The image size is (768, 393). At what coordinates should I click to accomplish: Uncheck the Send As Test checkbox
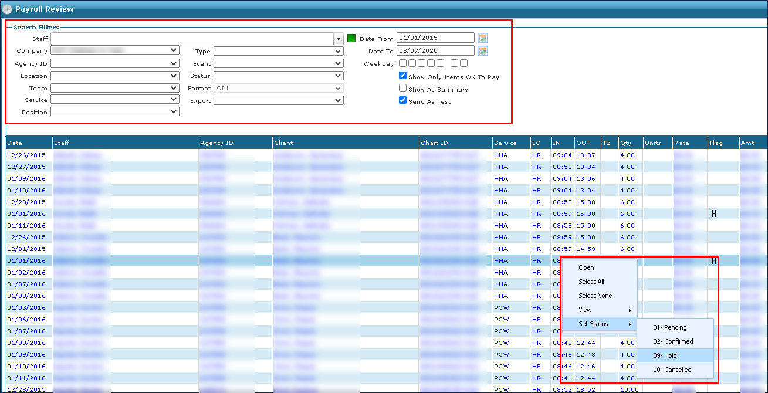pyautogui.click(x=402, y=100)
